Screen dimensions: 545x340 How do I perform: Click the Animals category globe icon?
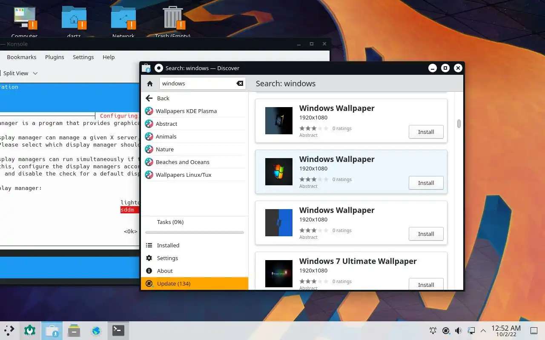click(x=149, y=136)
